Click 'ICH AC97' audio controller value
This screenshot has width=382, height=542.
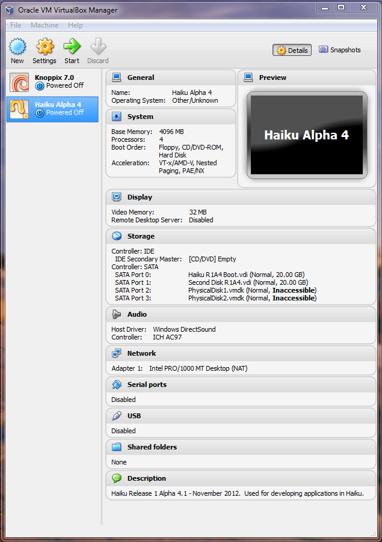click(x=167, y=337)
